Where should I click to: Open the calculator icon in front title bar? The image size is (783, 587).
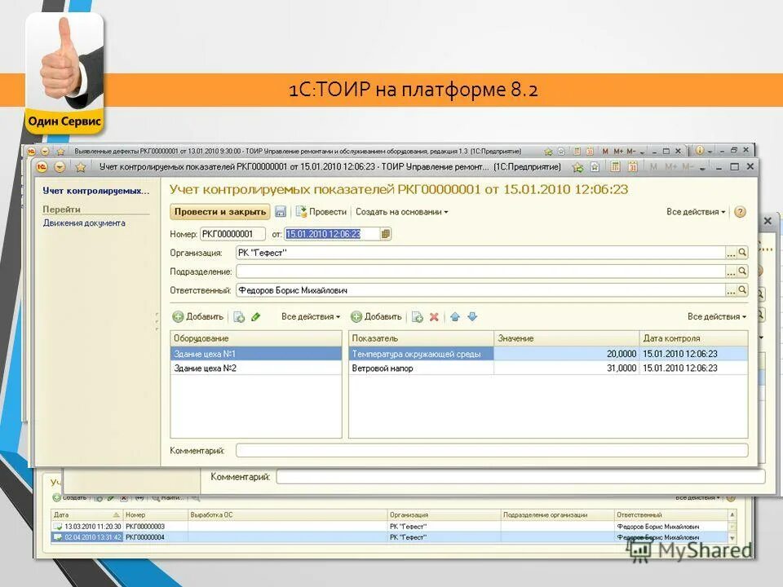point(616,166)
